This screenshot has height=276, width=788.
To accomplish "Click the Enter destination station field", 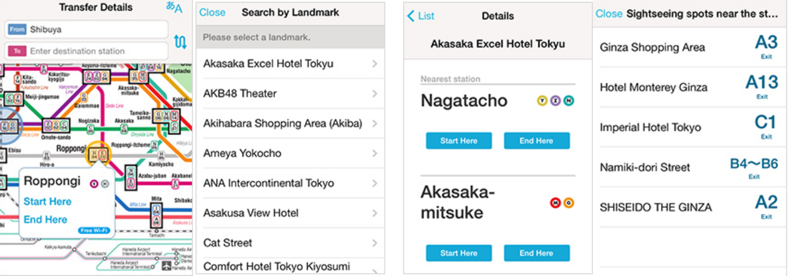I will 86,51.
